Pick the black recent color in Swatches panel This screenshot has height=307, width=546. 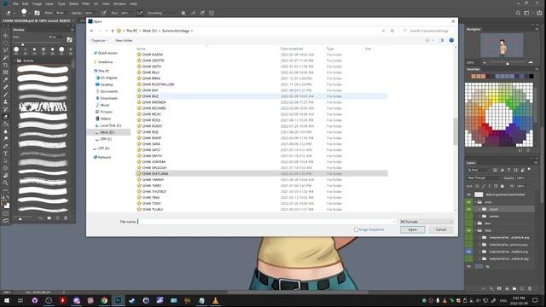[x=531, y=76]
